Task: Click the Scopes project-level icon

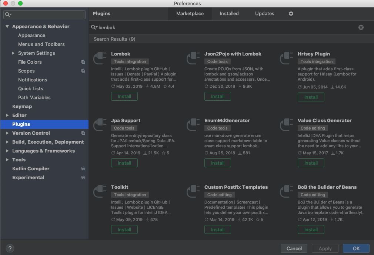Action: click(83, 71)
